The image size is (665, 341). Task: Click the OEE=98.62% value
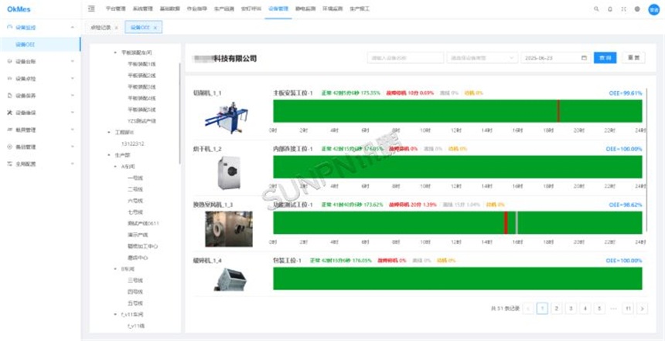coord(626,204)
